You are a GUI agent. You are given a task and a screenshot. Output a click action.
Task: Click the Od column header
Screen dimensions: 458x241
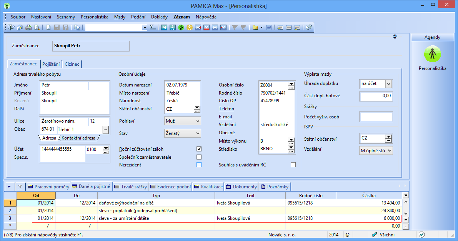pos(36,195)
